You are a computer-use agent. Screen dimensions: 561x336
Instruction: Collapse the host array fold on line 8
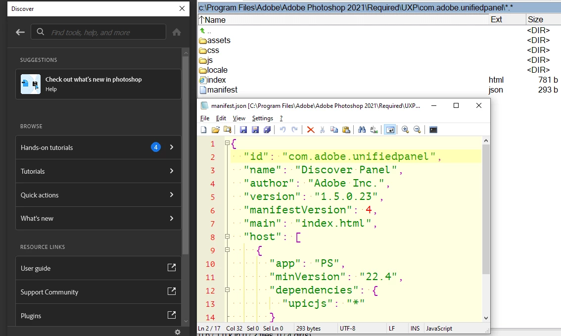click(227, 236)
